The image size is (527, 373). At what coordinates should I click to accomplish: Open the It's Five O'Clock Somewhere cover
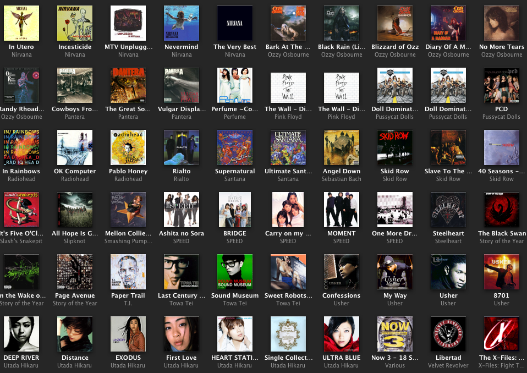[21, 210]
